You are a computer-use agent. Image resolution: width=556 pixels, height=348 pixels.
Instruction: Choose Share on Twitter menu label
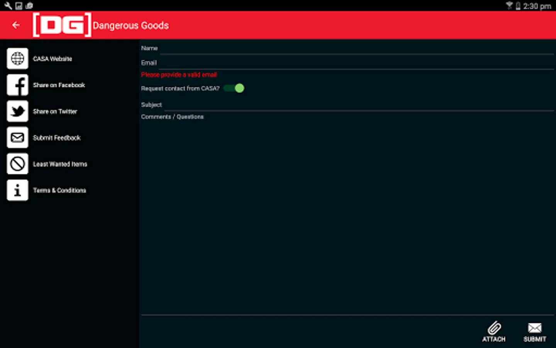point(55,111)
